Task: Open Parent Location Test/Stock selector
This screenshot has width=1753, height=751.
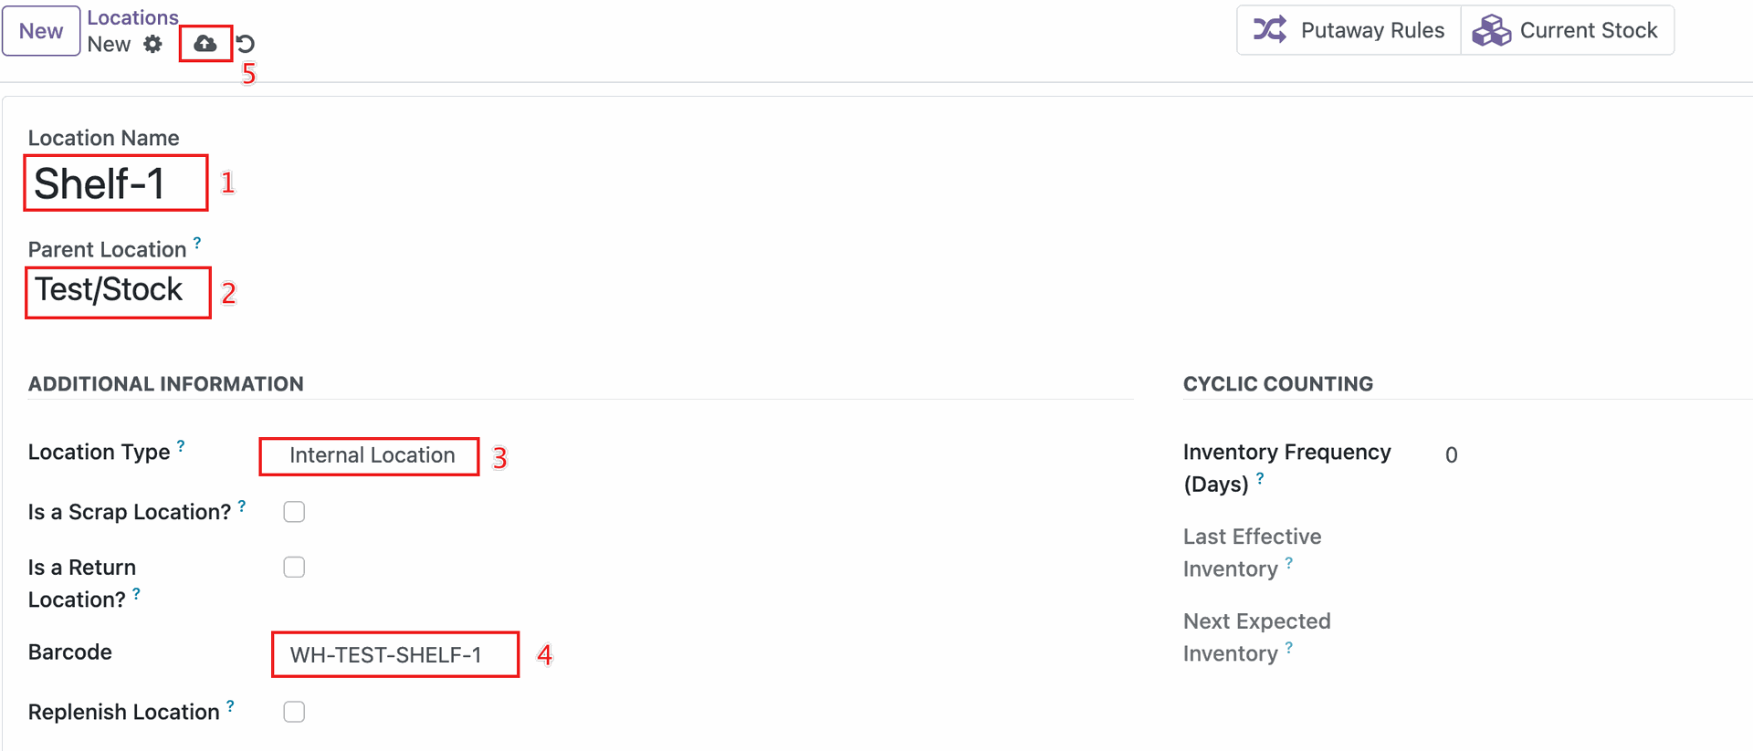Action: (110, 290)
